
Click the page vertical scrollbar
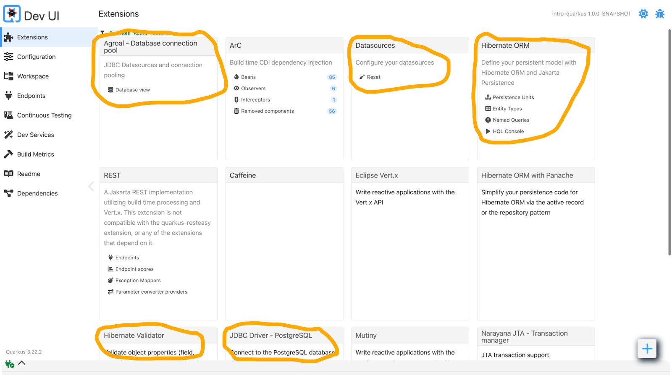coord(669,142)
